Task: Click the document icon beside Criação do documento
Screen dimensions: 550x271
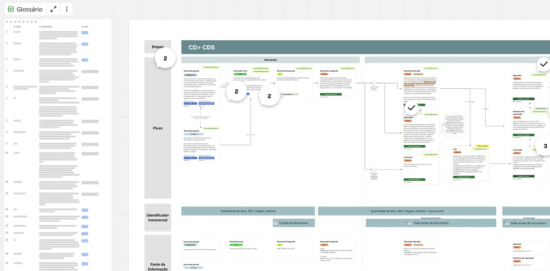Action: [x=276, y=223]
